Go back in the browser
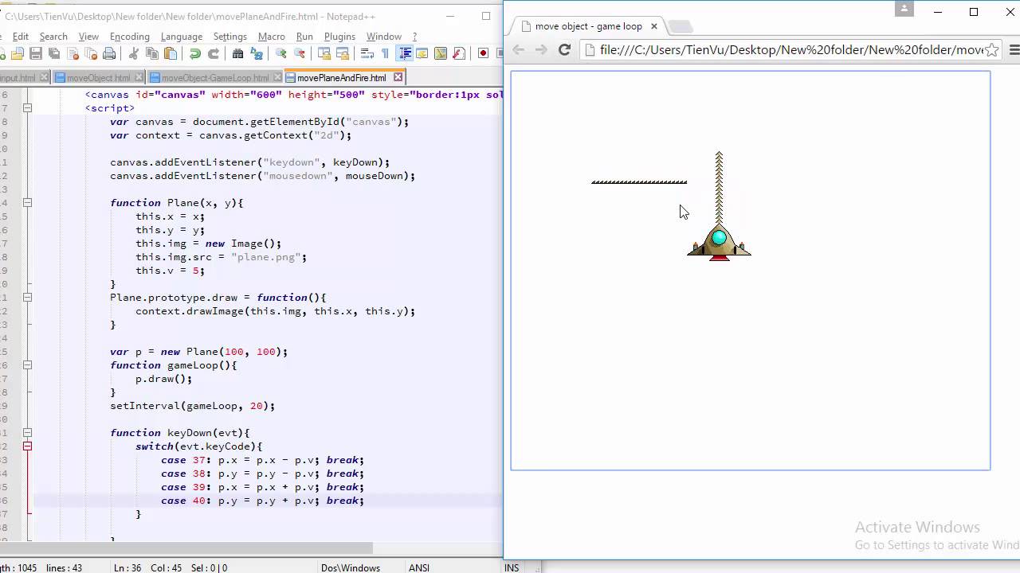Viewport: 1020px width, 573px height. tap(519, 49)
